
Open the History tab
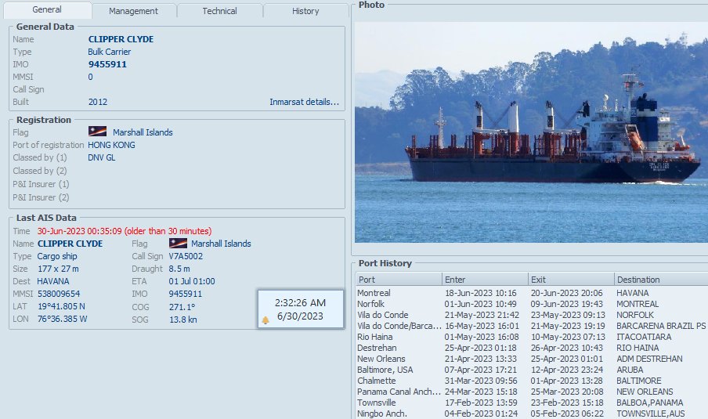coord(305,11)
